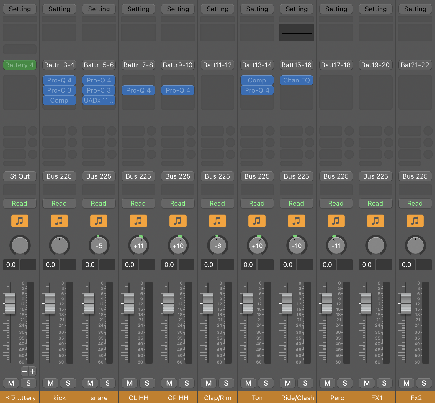Click the music note icon on Tom channel
435x403 pixels.
(257, 221)
